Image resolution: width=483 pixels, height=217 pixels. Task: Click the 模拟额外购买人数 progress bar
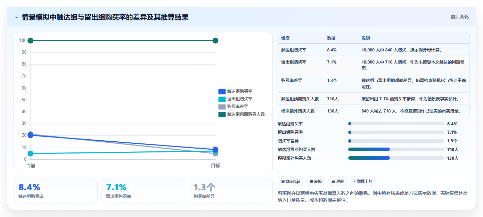tap(396, 158)
